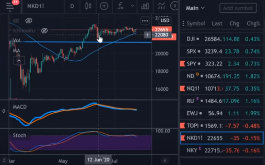Screen dimensions: 265x165
Task: Click the compare or add symbol plus icon
Action: pyautogui.click(x=104, y=6)
